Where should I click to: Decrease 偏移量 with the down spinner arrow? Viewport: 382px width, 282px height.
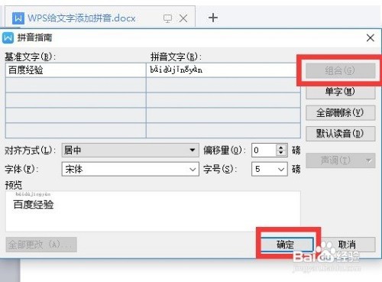[281, 153]
